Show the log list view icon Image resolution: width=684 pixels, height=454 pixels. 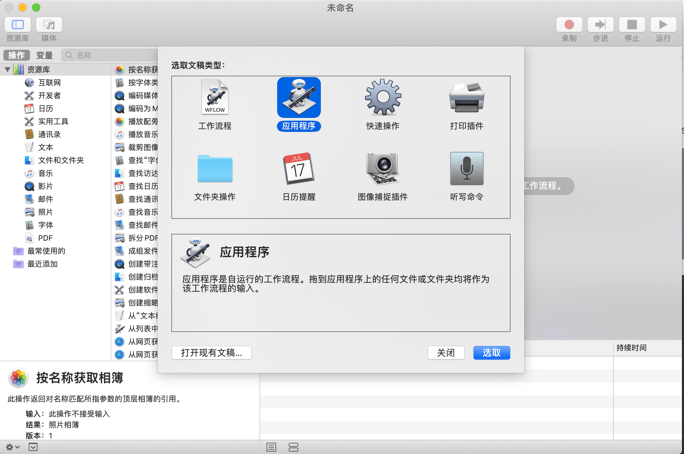[x=271, y=447]
